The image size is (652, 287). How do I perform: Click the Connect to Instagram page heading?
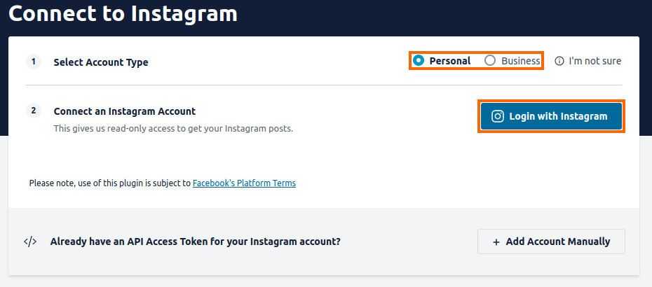[x=123, y=13]
